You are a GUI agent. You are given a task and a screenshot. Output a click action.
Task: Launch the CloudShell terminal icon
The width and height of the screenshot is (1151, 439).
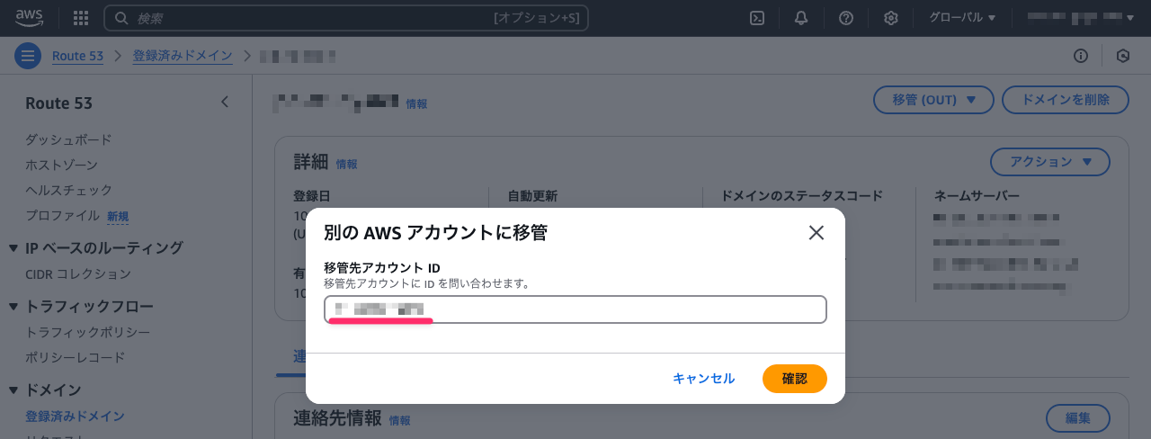pyautogui.click(x=758, y=18)
